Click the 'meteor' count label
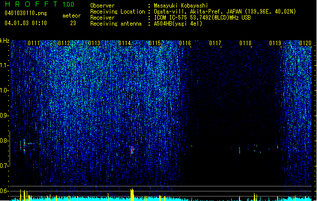Viewport: 317px width, 201px height. point(72,16)
